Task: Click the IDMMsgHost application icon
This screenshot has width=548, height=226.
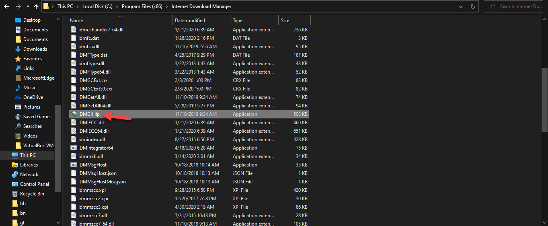Action: (x=74, y=165)
